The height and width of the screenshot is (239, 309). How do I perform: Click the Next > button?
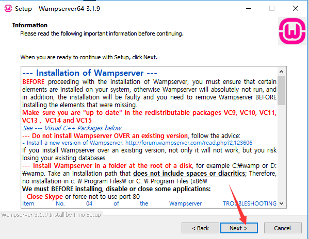(x=239, y=228)
